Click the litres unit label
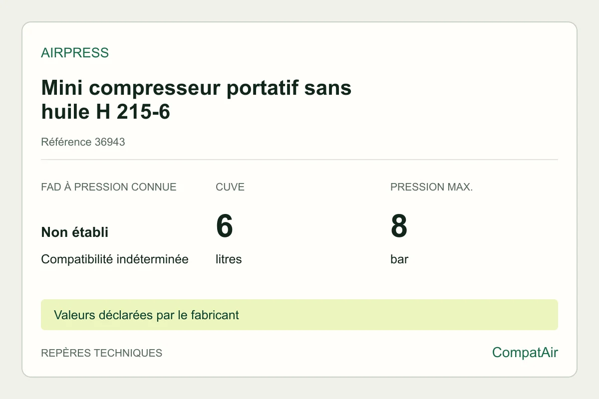This screenshot has height=399, width=599. click(229, 259)
